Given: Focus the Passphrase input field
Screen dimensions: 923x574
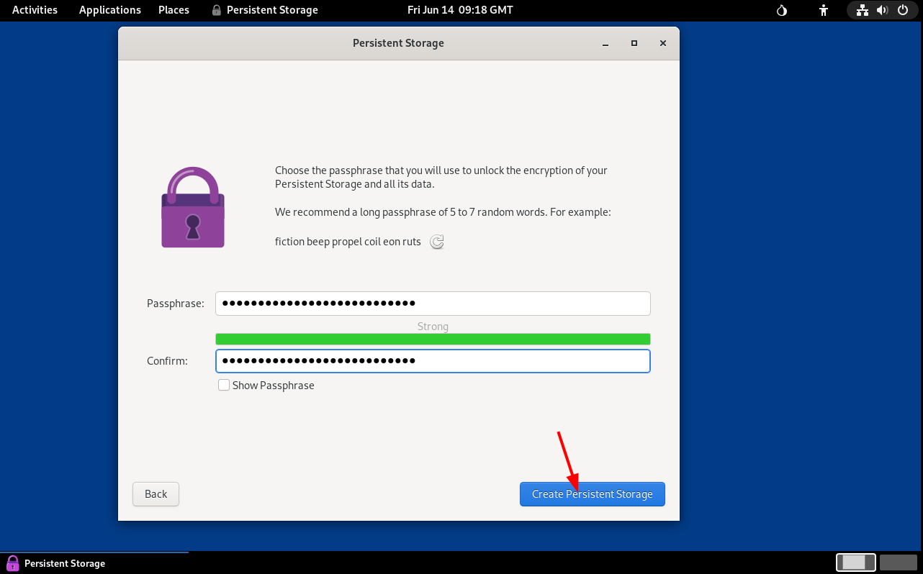Looking at the screenshot, I should (433, 304).
